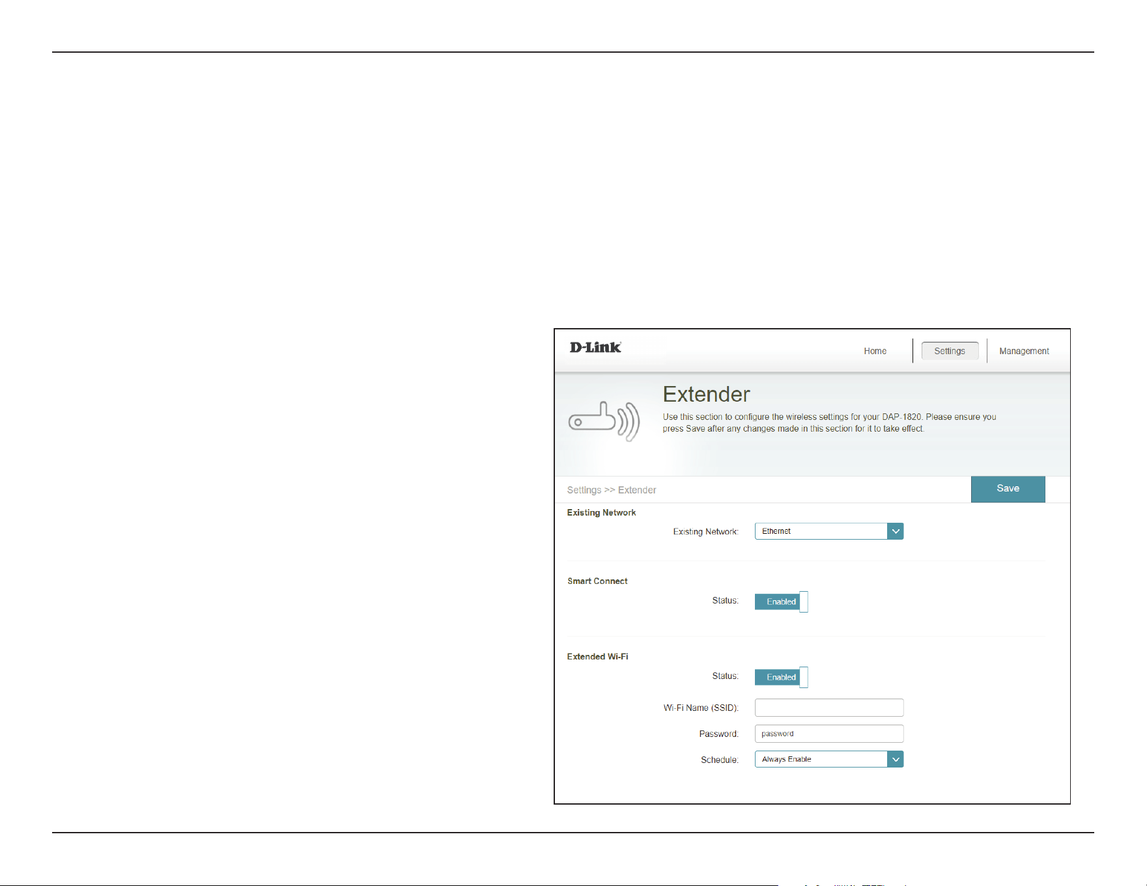This screenshot has height=886, width=1147.
Task: Click the Existing Network section heading
Action: (601, 512)
